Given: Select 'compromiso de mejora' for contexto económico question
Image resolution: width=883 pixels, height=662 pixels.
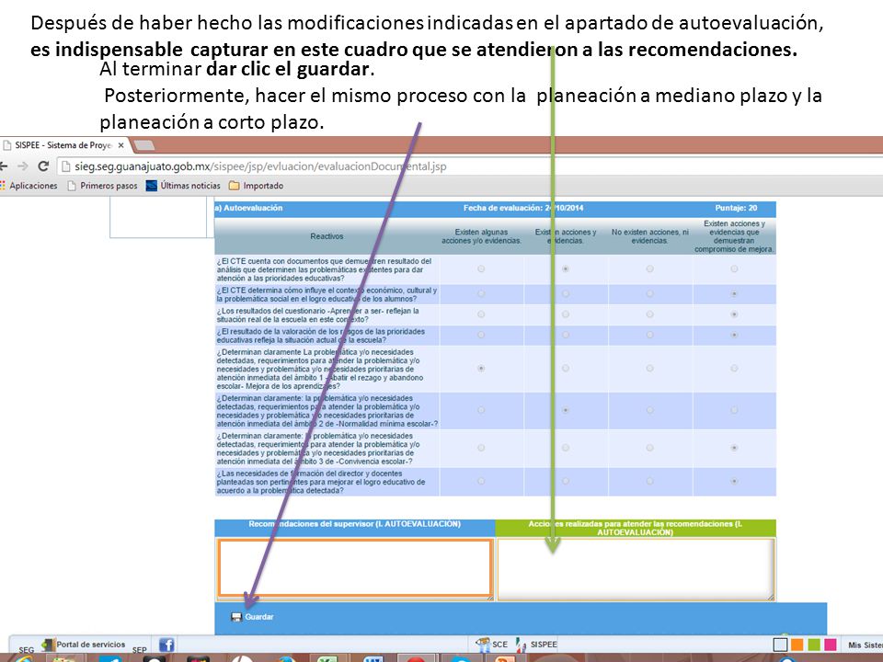Looking at the screenshot, I should click(x=734, y=294).
